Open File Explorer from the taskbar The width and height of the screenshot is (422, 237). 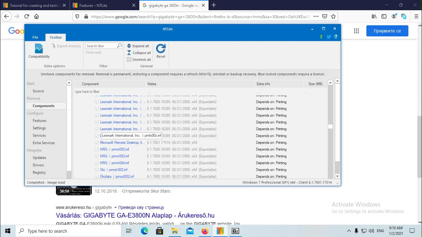pos(175,231)
